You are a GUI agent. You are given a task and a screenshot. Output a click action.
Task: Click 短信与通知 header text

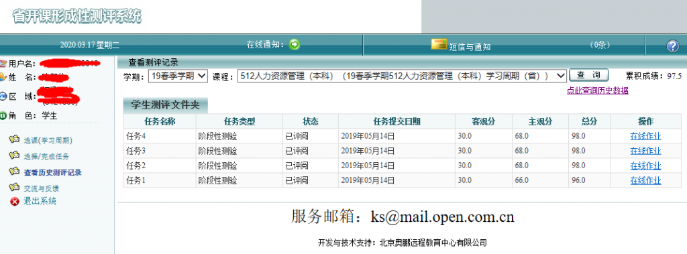click(x=470, y=47)
